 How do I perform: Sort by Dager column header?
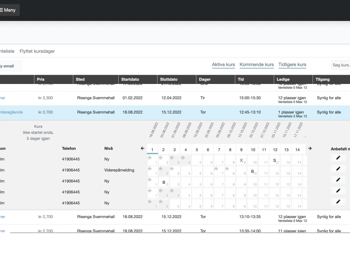(215, 79)
